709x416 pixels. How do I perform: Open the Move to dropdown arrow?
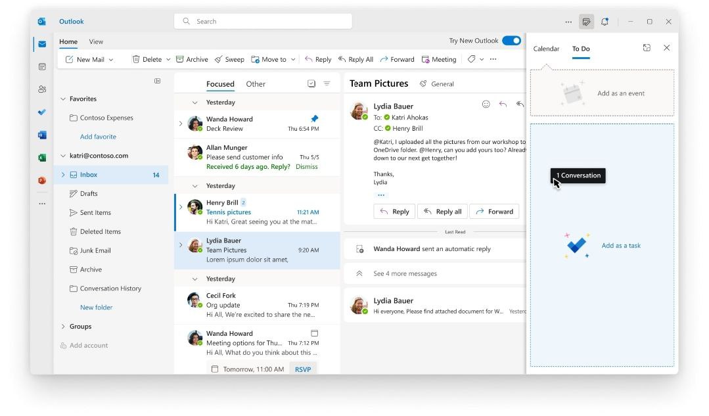[x=293, y=60]
